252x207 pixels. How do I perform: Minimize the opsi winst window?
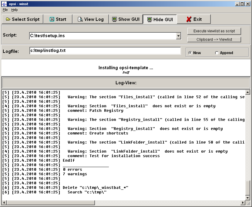click(237, 4)
